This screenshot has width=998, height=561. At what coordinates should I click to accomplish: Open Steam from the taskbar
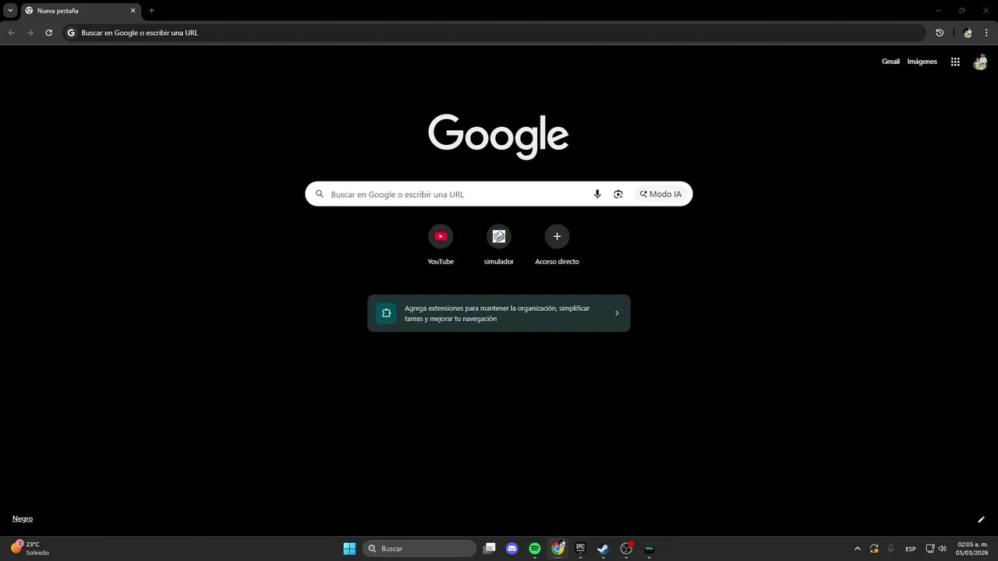[x=603, y=549]
